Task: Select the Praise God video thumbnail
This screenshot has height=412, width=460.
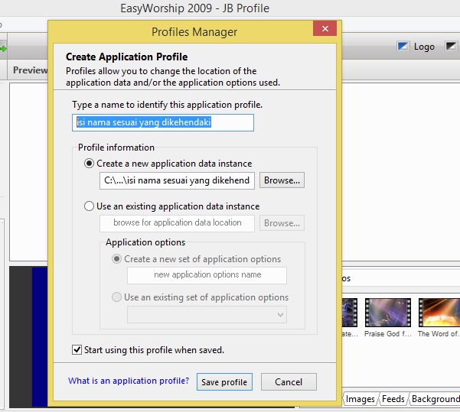Action: [388, 313]
